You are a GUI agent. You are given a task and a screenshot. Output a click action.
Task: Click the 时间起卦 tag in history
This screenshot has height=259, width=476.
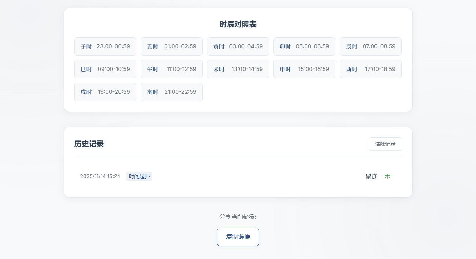pos(139,176)
